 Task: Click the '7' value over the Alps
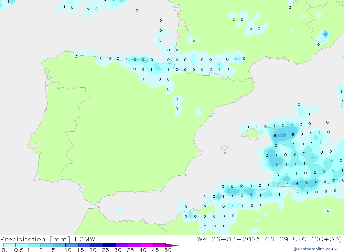pos(325,34)
